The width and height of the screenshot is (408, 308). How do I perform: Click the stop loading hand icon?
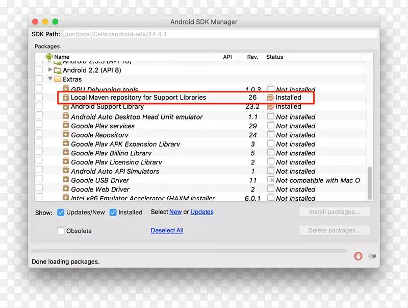[x=359, y=256]
